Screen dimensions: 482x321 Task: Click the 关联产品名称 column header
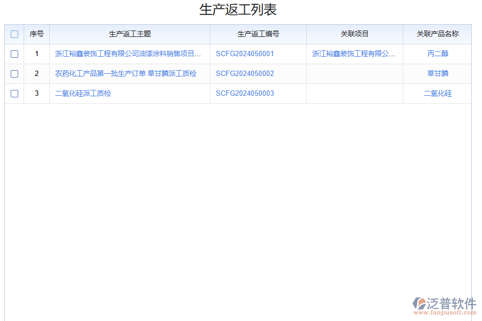point(437,34)
